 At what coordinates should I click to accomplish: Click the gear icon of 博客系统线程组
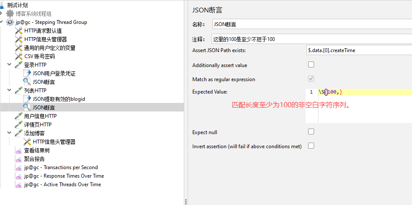(x=10, y=13)
